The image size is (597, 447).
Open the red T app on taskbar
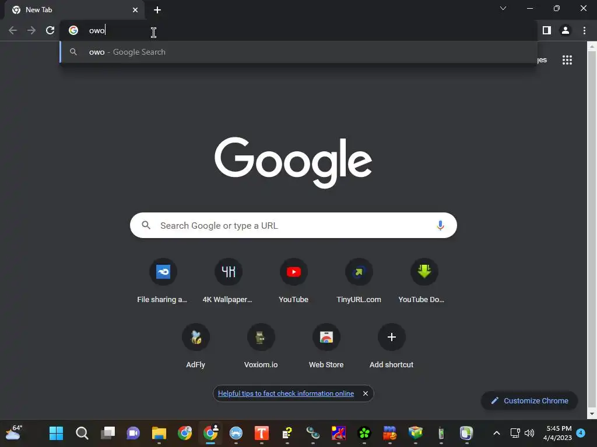tap(262, 433)
